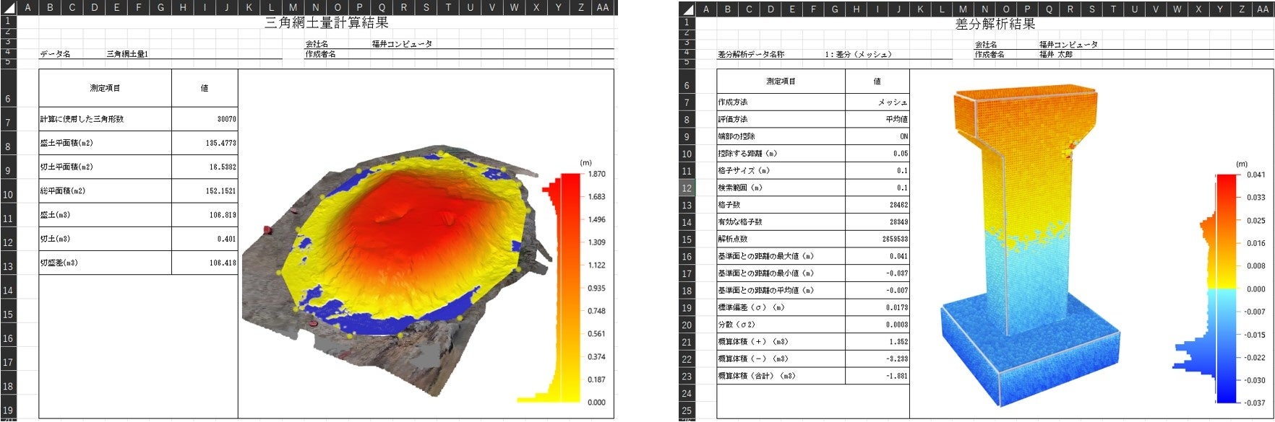Select column B header in right spreadsheet
This screenshot has width=1275, height=422.
tap(727, 9)
